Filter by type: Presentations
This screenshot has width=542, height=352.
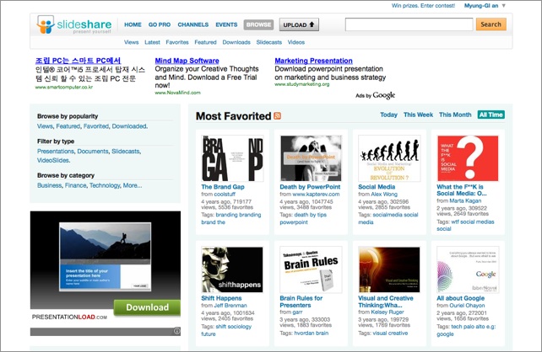[56, 152]
